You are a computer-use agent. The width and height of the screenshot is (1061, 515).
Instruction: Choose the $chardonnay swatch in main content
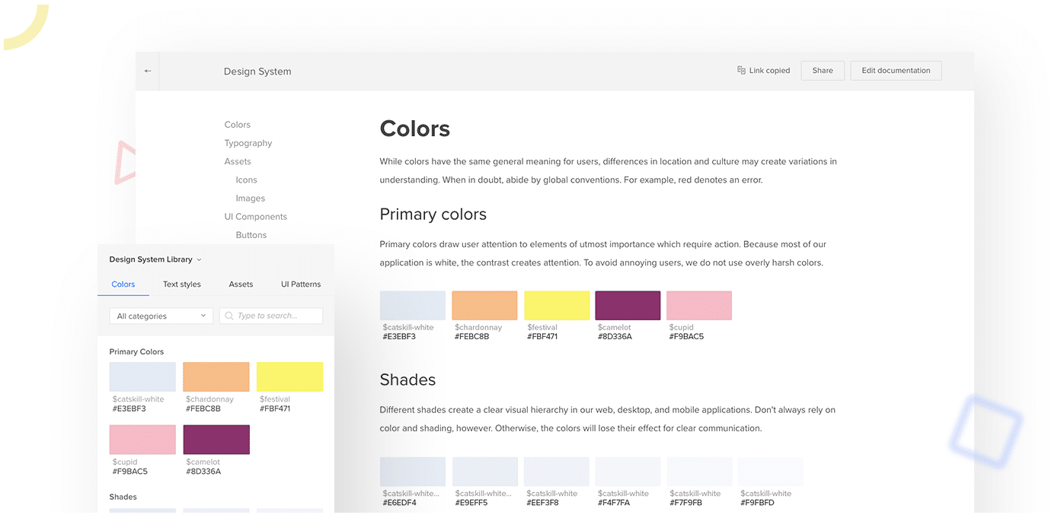click(484, 305)
